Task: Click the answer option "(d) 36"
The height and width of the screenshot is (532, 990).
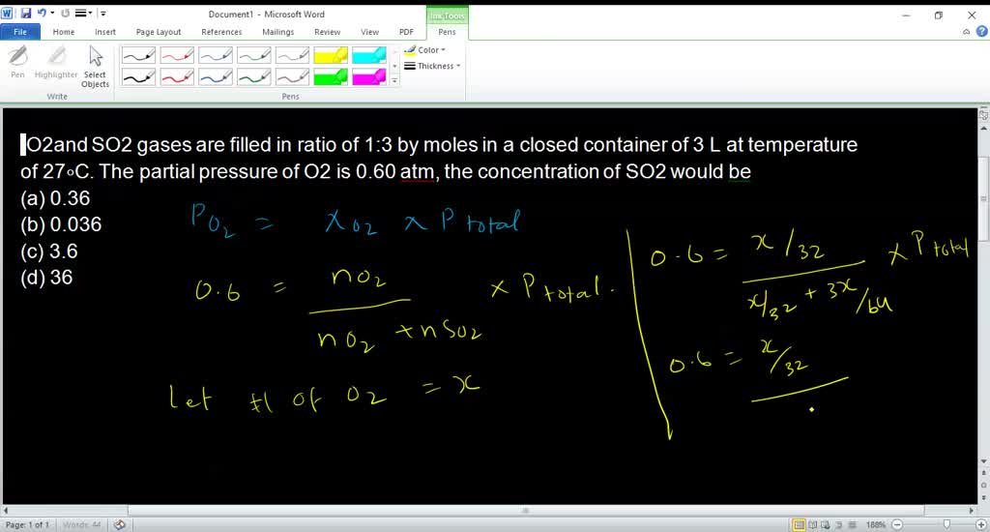Action: (46, 278)
